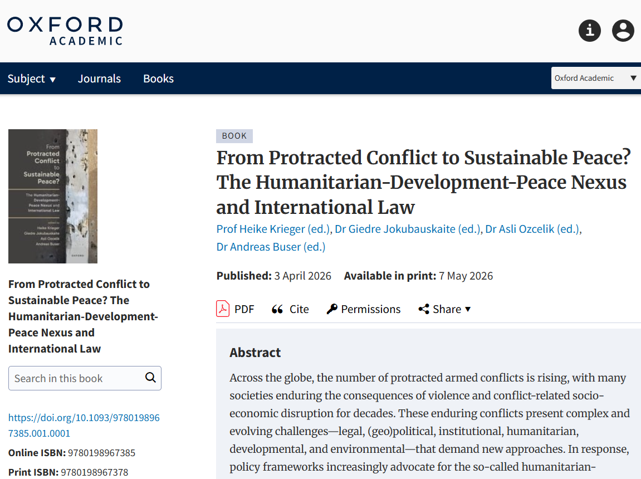Click the information circle icon
The image size is (641, 479).
[x=590, y=30]
